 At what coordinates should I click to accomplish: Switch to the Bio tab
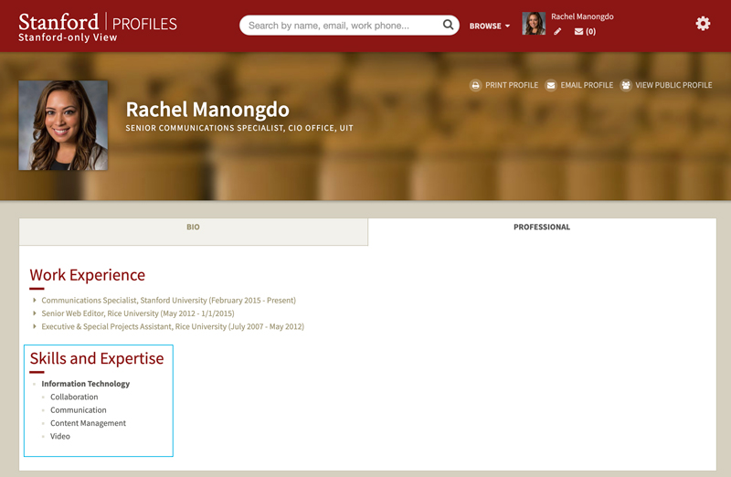(193, 228)
